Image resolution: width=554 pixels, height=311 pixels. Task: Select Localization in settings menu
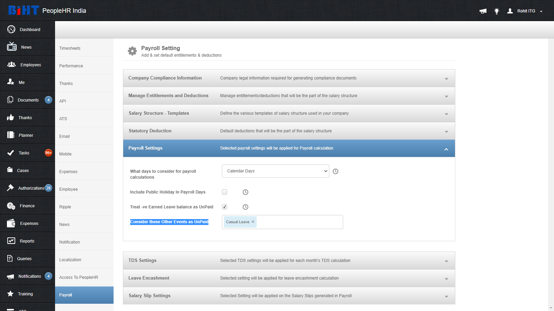[84, 260]
